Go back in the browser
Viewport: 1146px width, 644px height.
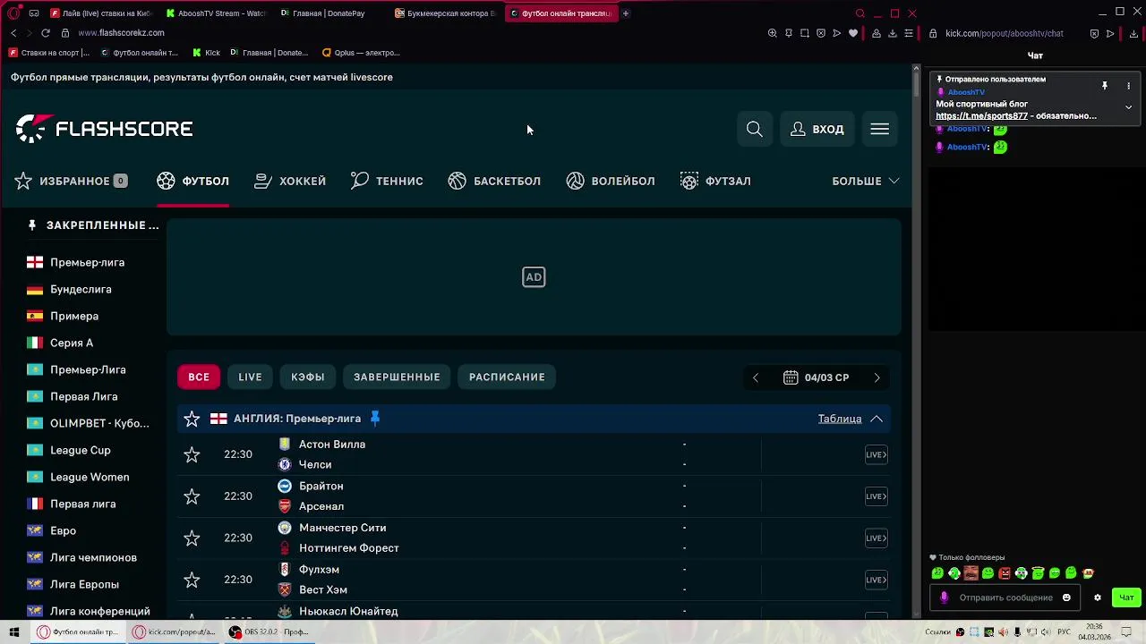tap(13, 33)
